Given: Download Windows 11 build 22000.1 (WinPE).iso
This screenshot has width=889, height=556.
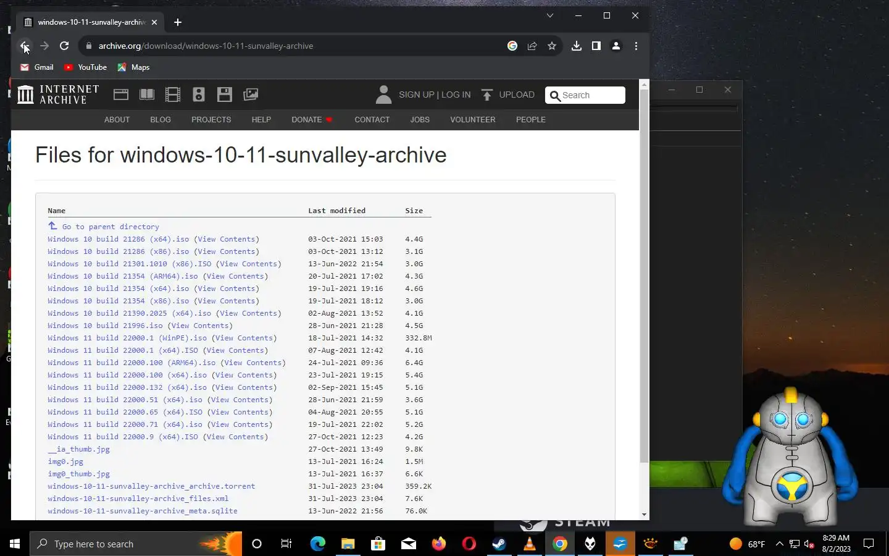Looking at the screenshot, I should click(x=127, y=338).
